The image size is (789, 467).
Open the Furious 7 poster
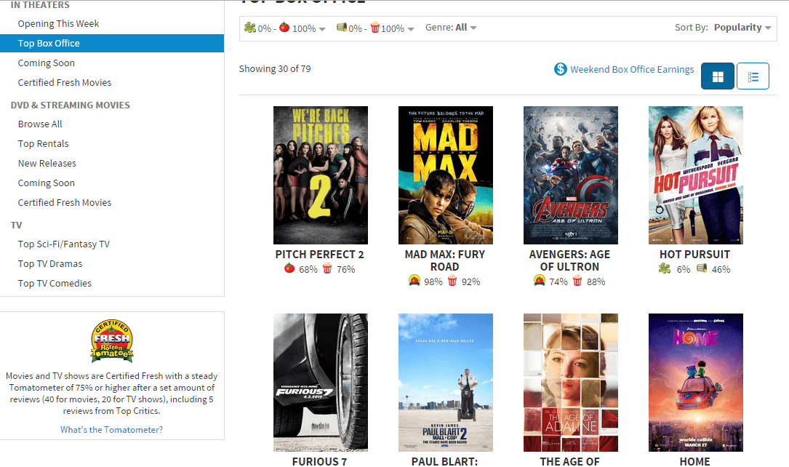coord(321,383)
